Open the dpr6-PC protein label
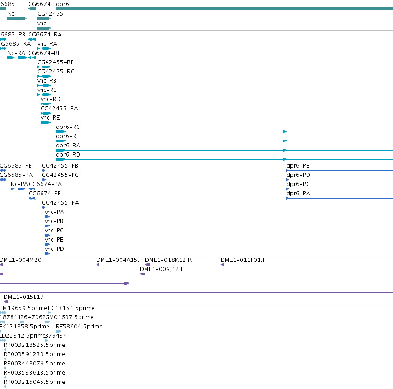The height and width of the screenshot is (389, 393). pos(298,184)
